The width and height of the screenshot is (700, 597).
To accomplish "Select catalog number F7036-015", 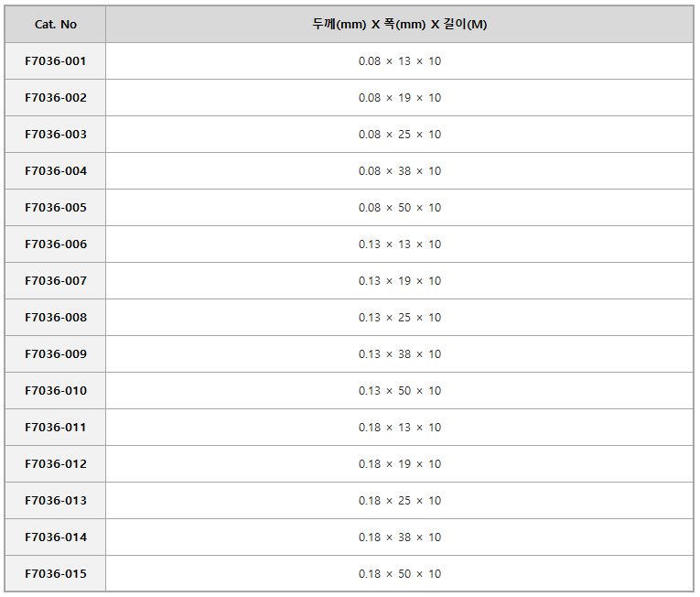I will tap(55, 574).
